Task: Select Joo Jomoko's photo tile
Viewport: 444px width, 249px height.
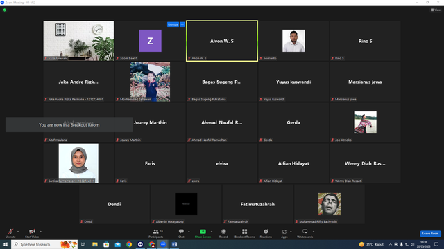Action: 366,122
